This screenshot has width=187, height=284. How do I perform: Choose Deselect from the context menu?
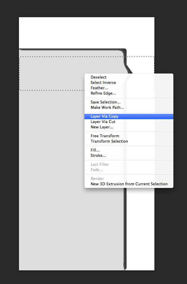tap(129, 77)
